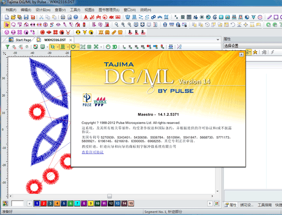Click the blue Help question mark icon
282x215 pixels.
[76, 17]
